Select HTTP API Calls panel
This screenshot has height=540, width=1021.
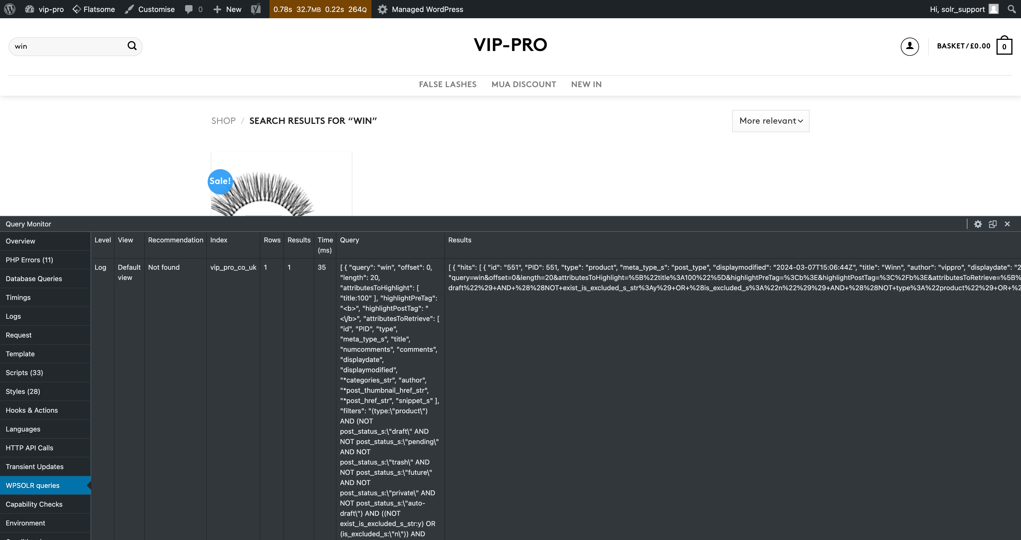pyautogui.click(x=45, y=448)
